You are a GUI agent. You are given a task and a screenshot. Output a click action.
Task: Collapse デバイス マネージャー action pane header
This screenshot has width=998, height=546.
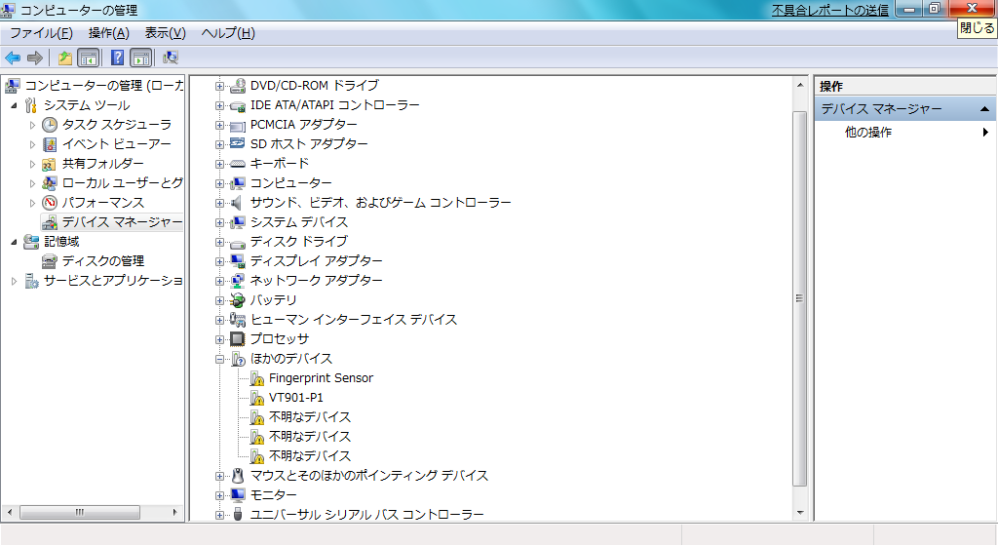984,109
